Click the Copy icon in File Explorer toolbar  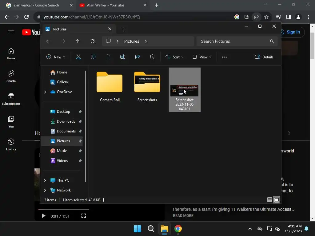[x=93, y=57]
